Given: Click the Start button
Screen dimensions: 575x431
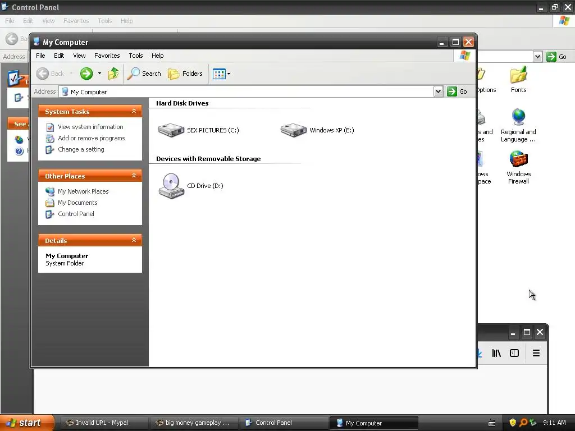Looking at the screenshot, I should coord(27,423).
